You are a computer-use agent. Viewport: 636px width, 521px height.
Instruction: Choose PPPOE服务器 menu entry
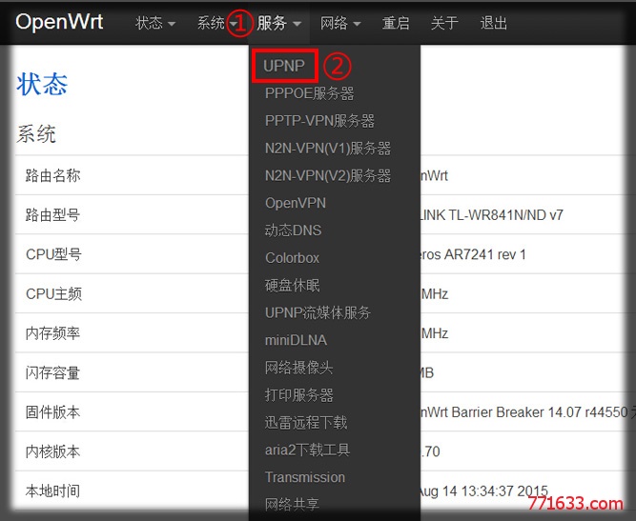pos(310,93)
